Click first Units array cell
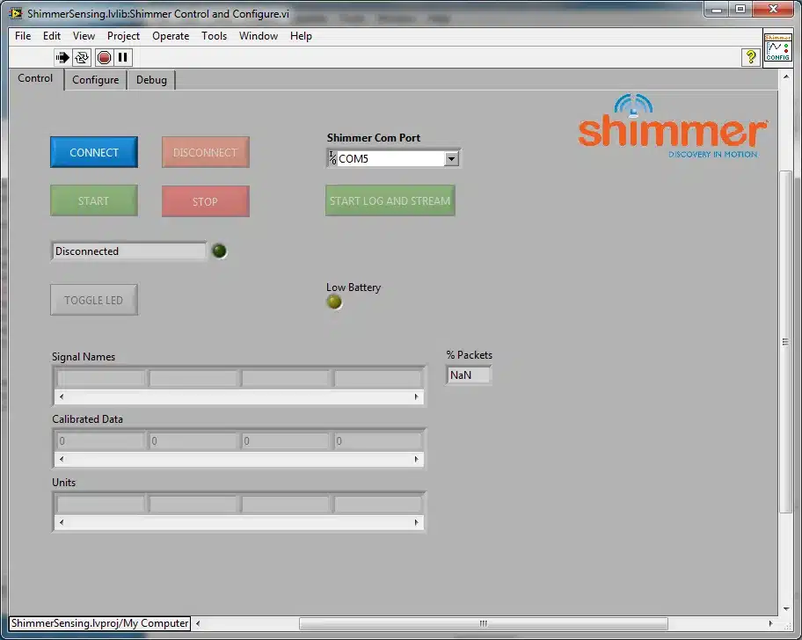 tap(101, 505)
